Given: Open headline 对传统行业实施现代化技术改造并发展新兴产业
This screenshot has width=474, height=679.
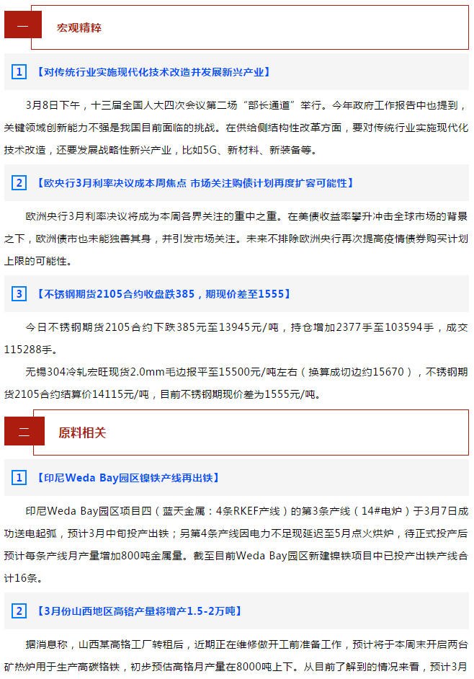Looking at the screenshot, I should pos(153,72).
